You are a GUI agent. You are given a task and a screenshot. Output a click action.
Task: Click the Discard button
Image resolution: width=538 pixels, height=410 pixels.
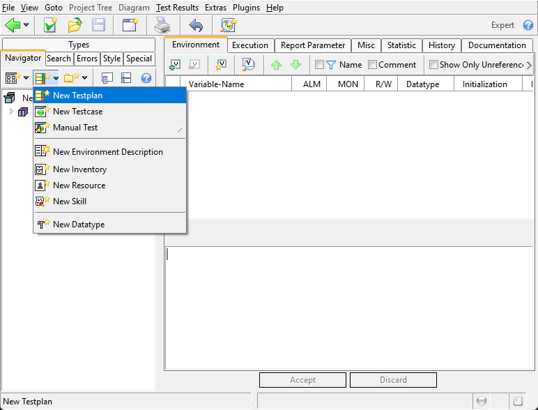pos(393,380)
